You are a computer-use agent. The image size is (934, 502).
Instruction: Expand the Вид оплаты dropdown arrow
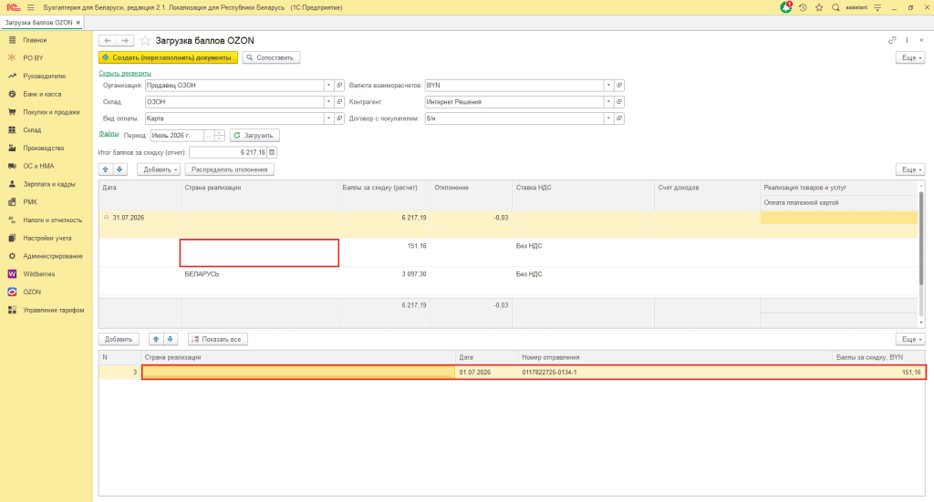328,118
